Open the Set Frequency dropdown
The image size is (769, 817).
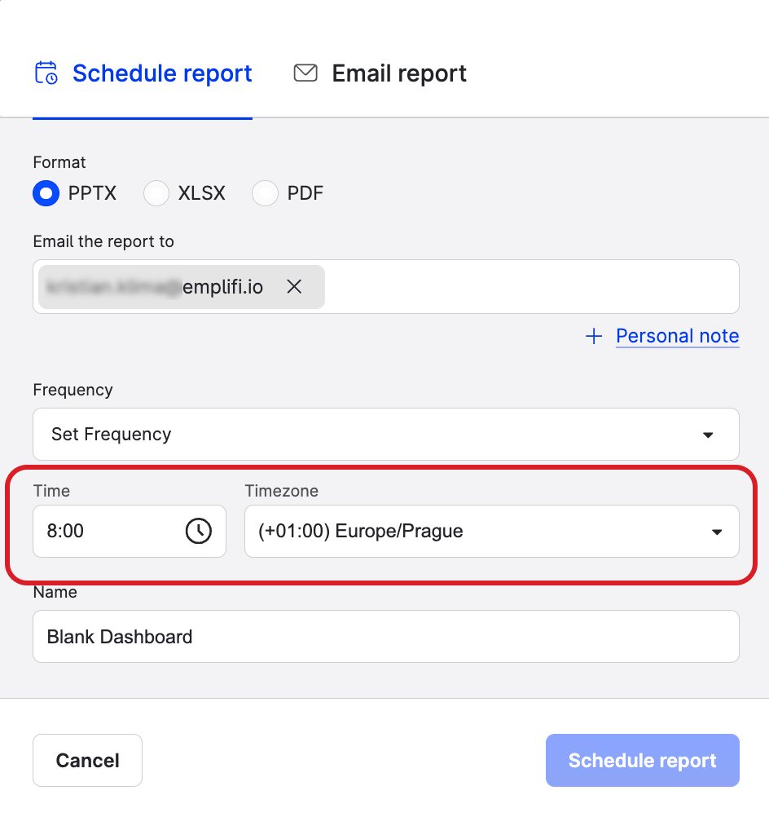point(385,434)
